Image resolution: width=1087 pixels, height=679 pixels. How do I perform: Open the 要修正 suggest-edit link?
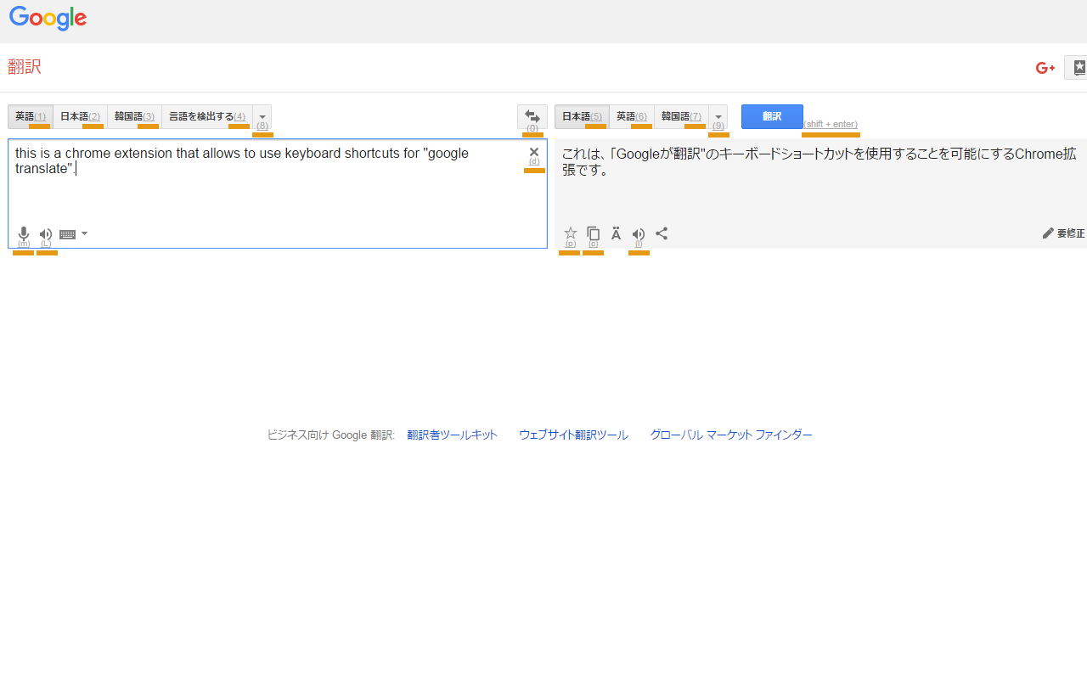(x=1064, y=233)
